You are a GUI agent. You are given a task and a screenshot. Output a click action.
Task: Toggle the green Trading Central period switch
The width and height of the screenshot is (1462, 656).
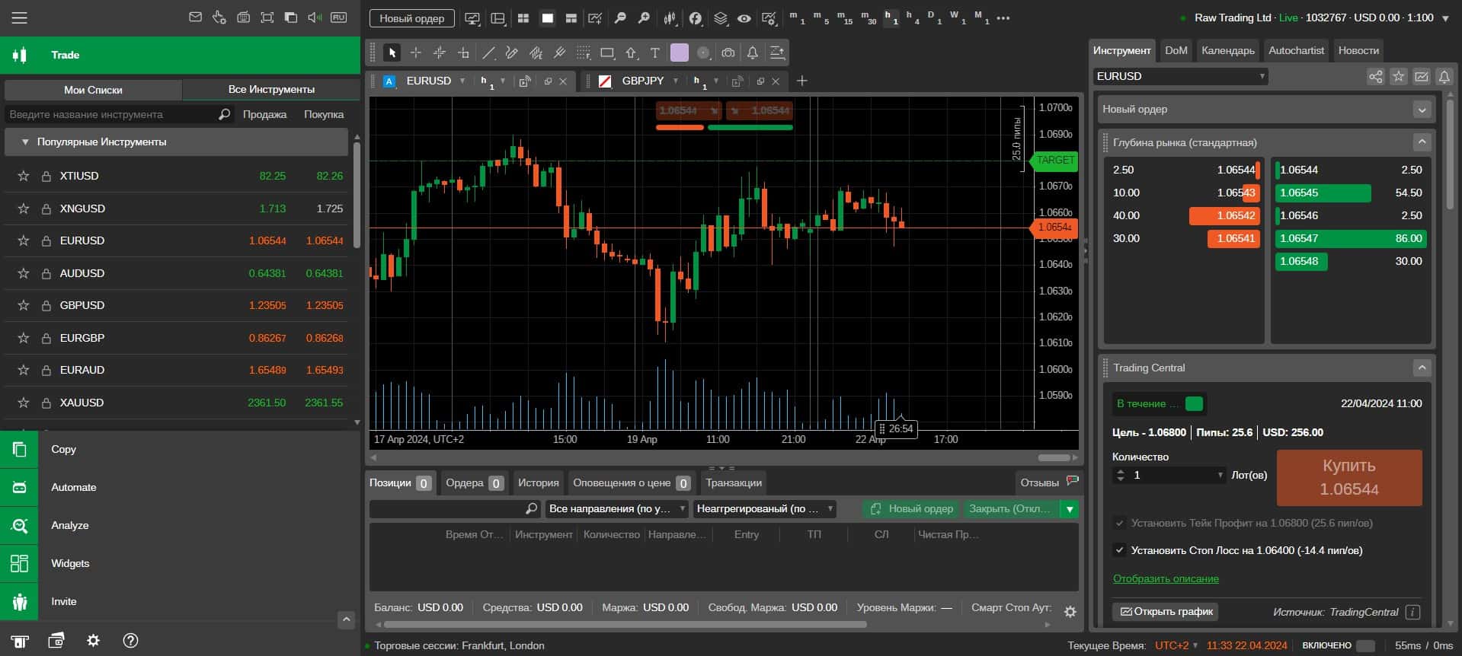[x=1195, y=403]
